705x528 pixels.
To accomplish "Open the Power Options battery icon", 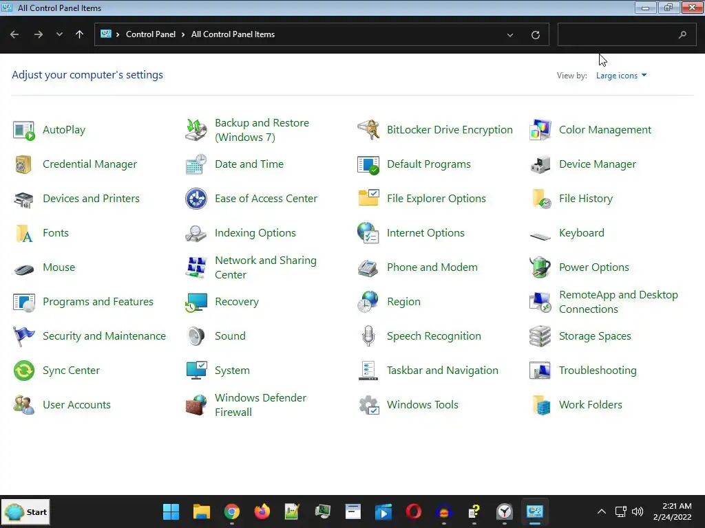I will pos(540,267).
